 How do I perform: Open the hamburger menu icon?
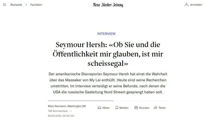[x=5, y=5]
